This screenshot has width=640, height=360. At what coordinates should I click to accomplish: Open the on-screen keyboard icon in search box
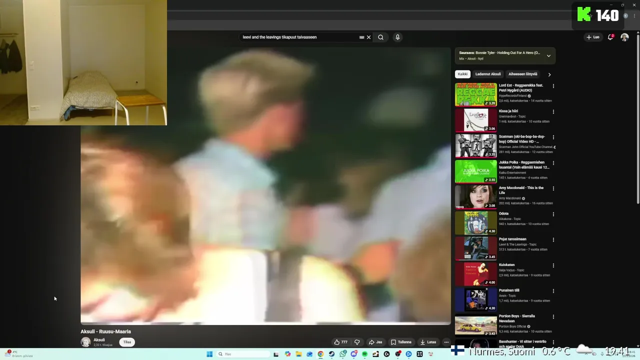click(x=361, y=37)
